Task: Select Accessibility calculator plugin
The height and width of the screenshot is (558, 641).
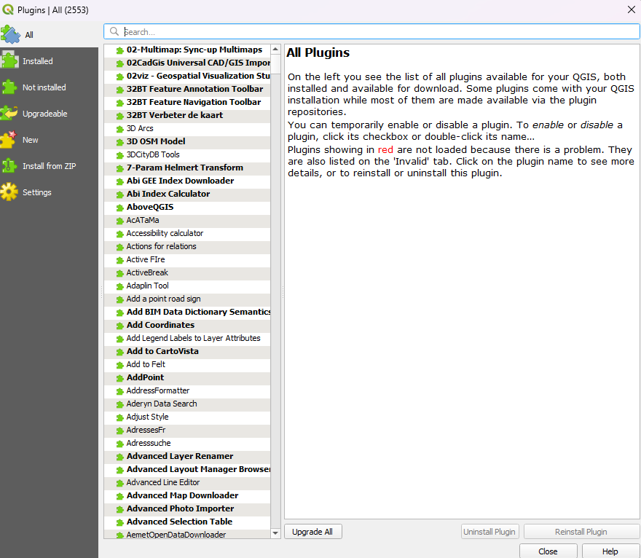Action: tap(187, 233)
